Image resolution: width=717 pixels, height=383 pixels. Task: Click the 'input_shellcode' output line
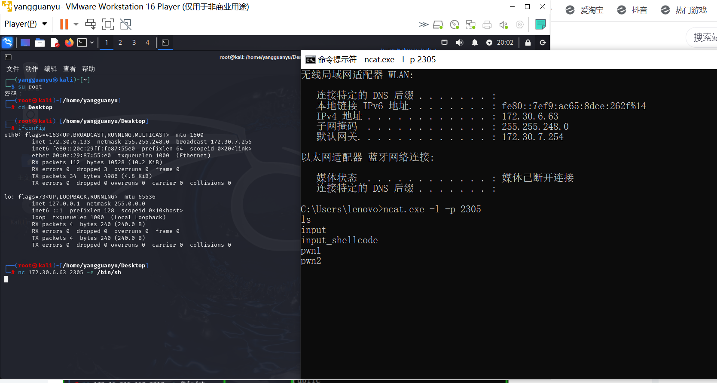(x=339, y=240)
